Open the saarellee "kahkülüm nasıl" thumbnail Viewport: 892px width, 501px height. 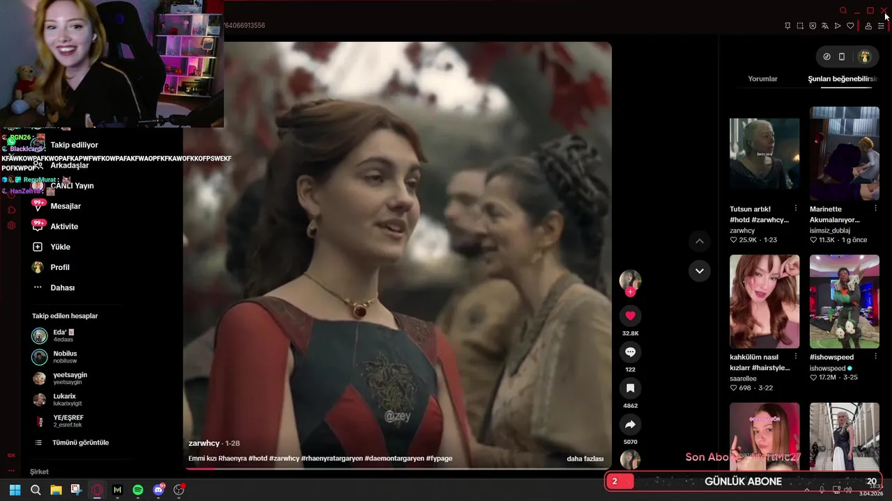coord(764,301)
